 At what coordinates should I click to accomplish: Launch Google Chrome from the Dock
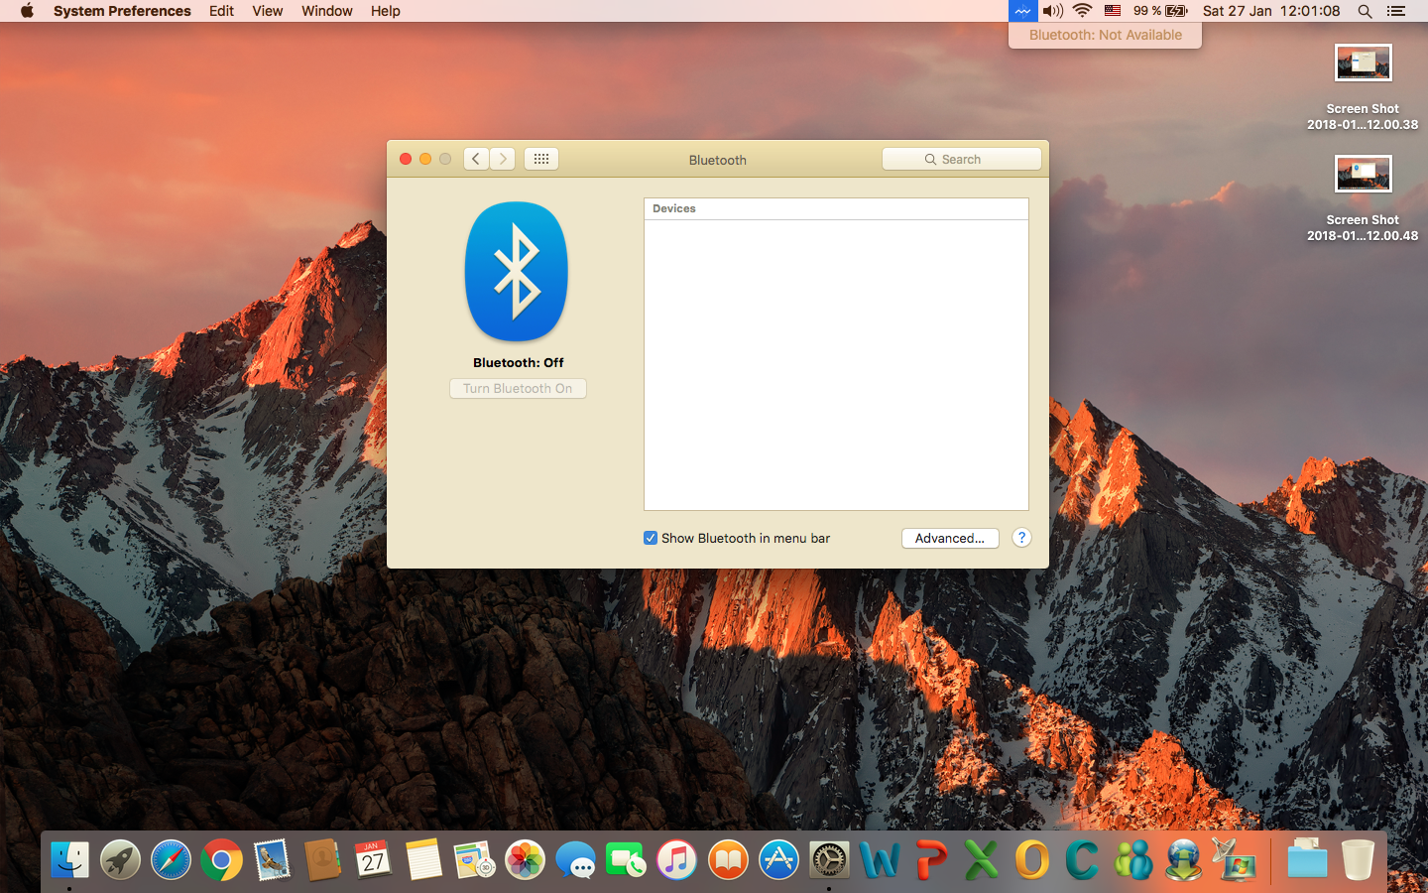(221, 859)
